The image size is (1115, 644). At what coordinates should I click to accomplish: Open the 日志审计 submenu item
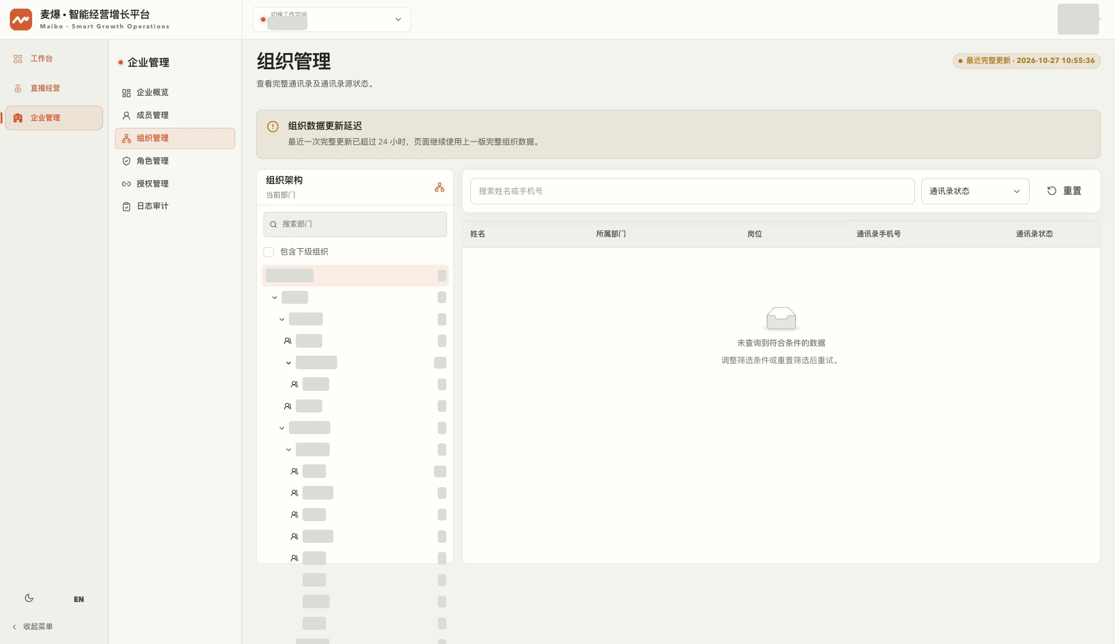pos(175,206)
